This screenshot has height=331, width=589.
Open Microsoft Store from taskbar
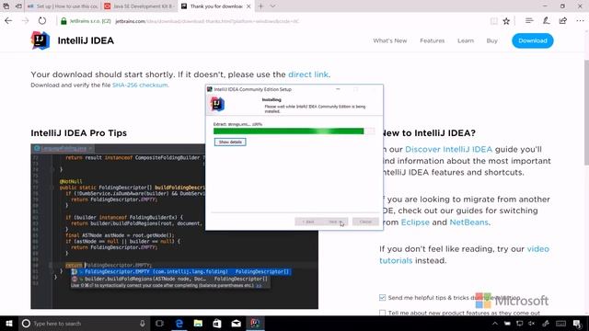click(x=217, y=323)
